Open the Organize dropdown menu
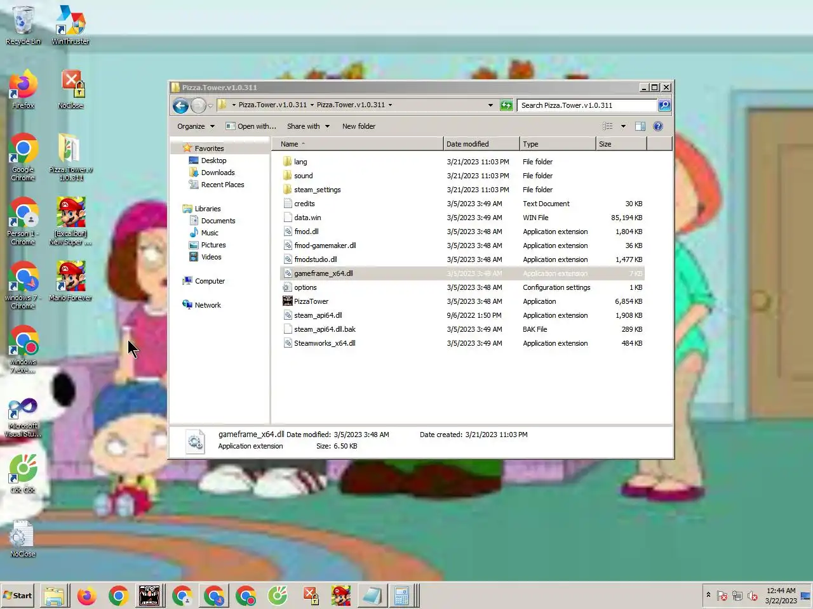 196,126
